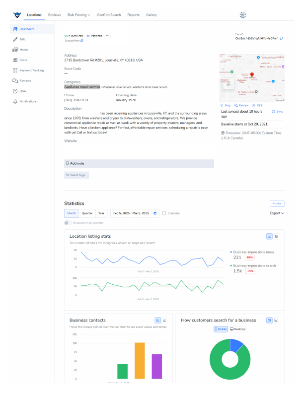This screenshot has height=393, width=304.
Task: Select donut chart view for customer search
Action: tap(269, 321)
